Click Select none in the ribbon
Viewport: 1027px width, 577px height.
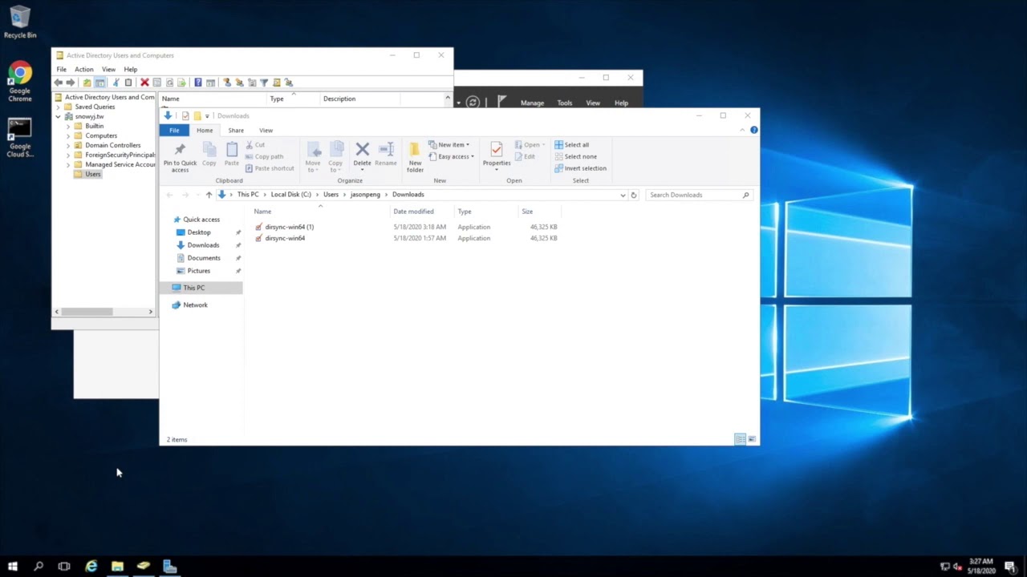pyautogui.click(x=575, y=156)
